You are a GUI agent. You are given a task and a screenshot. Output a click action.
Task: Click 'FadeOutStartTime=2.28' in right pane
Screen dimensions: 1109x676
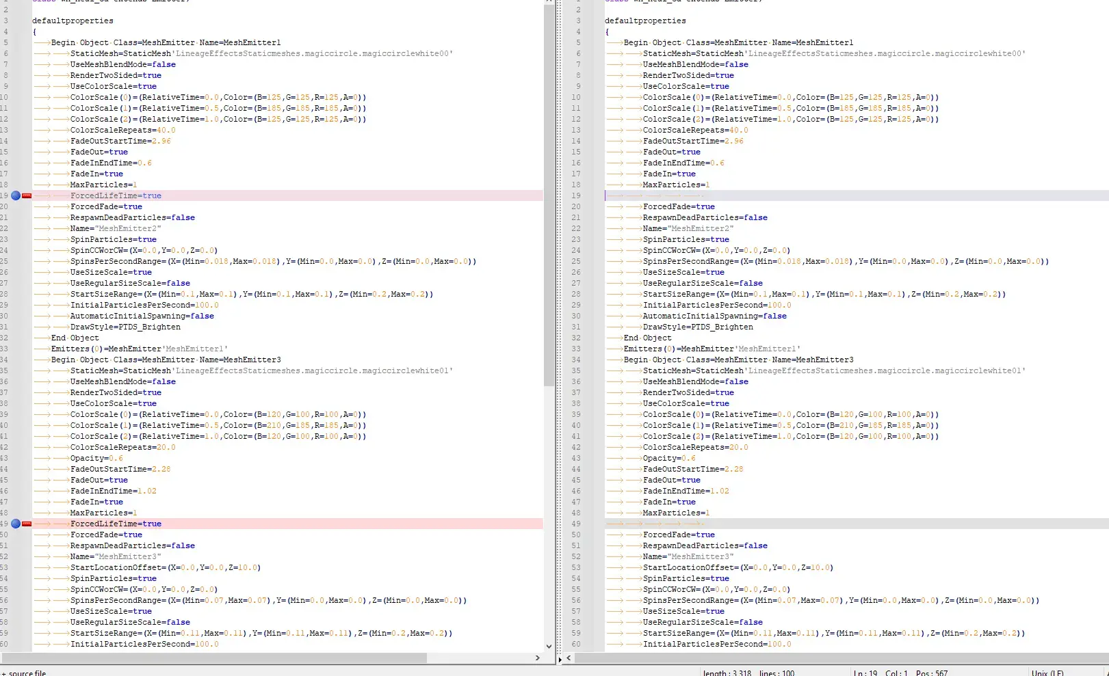(x=693, y=469)
